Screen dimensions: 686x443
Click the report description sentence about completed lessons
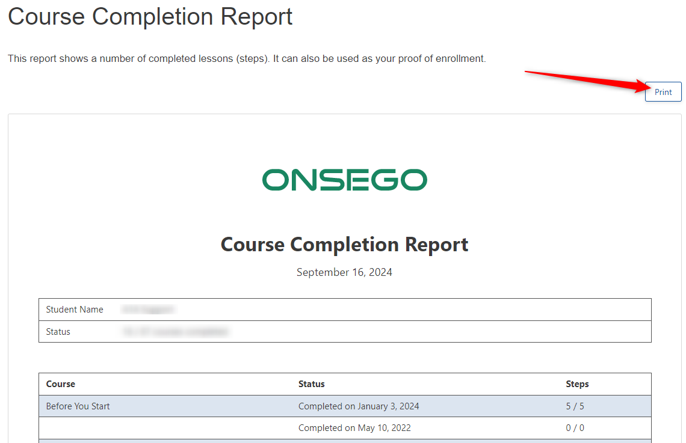[247, 58]
